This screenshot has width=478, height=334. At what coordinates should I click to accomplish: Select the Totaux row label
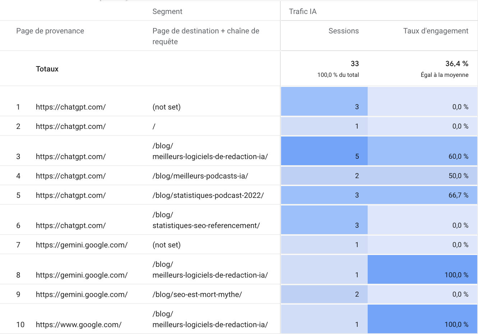(x=47, y=69)
